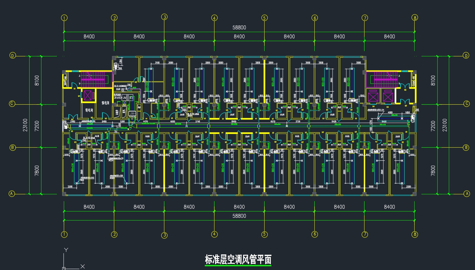Click the left-side 8100 dimension text
475x270 pixels.
point(37,80)
